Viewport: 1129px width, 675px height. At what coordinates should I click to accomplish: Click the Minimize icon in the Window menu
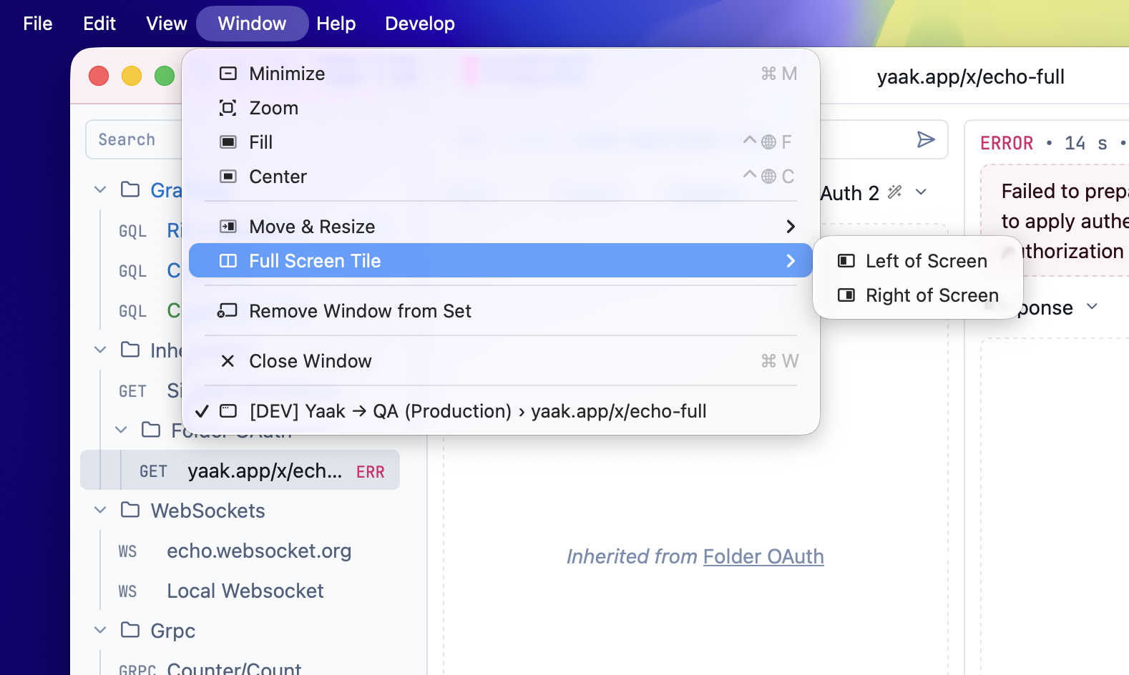pyautogui.click(x=228, y=74)
